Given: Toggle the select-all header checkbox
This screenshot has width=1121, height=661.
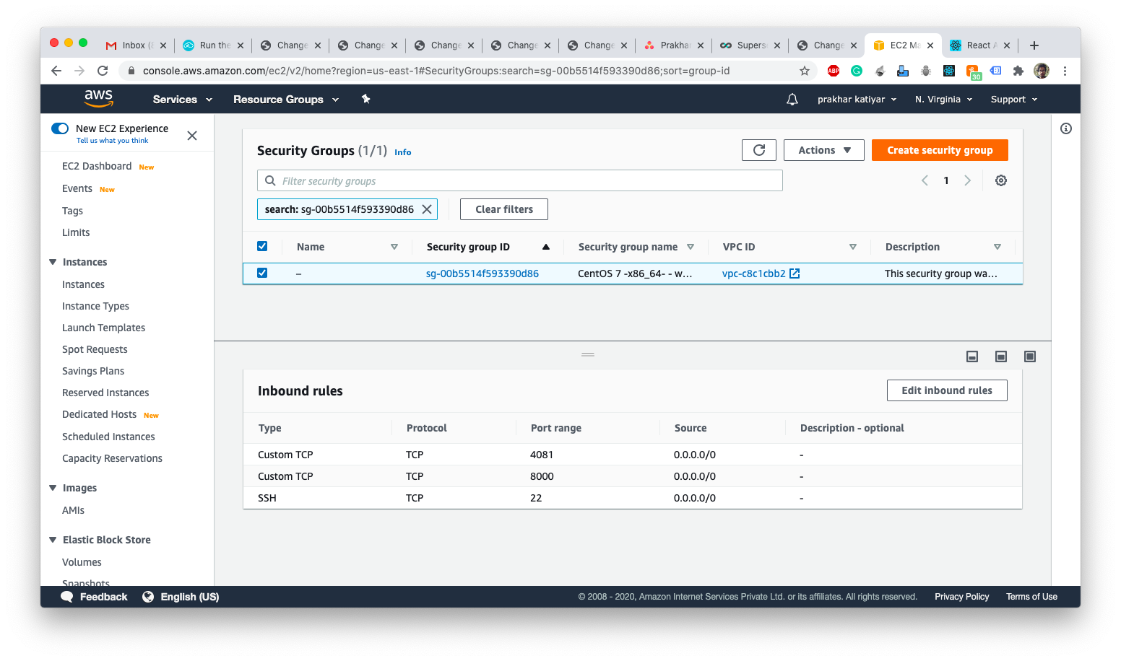Looking at the screenshot, I should (262, 246).
